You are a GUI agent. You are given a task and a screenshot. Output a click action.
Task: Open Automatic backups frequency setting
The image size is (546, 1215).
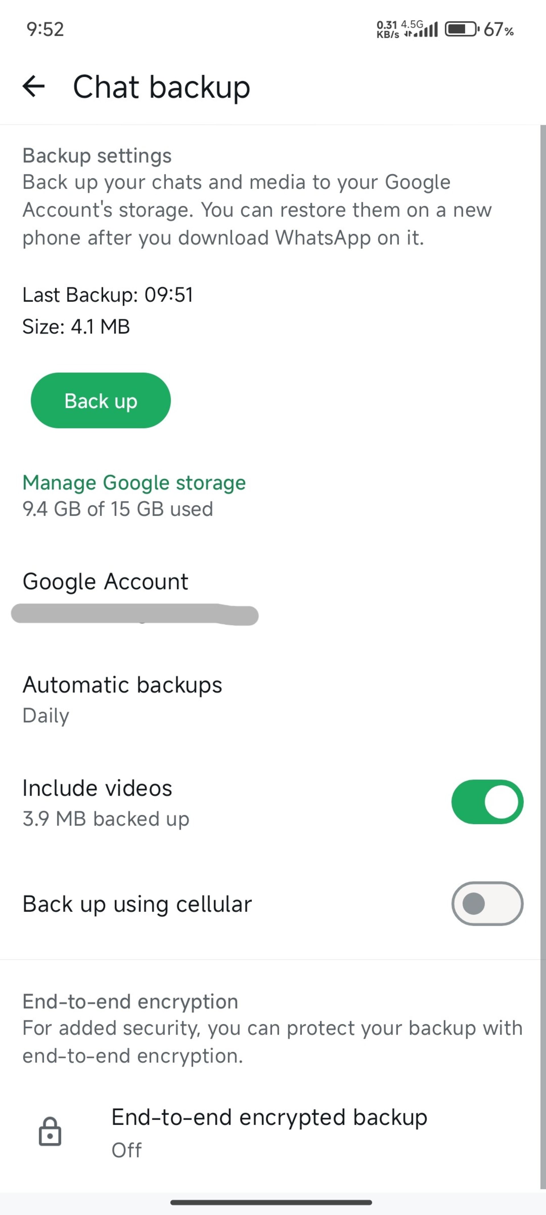click(122, 699)
